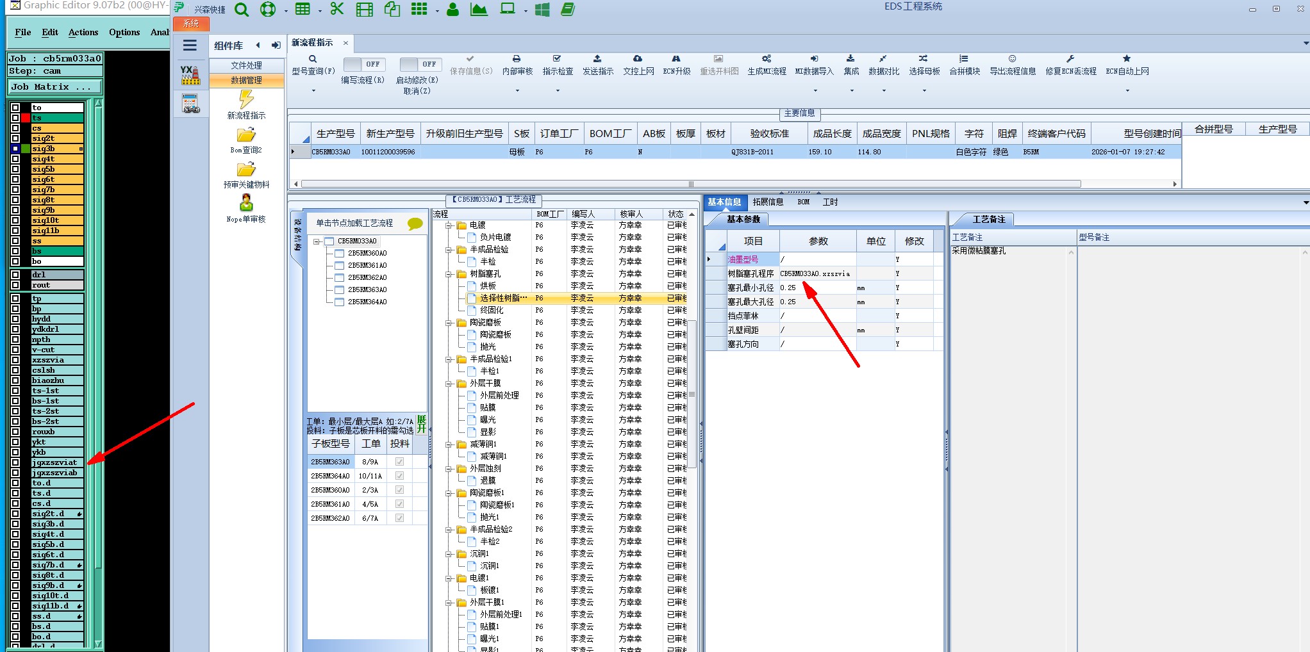Click the 展开 expand button beside 工单 note

tap(421, 423)
